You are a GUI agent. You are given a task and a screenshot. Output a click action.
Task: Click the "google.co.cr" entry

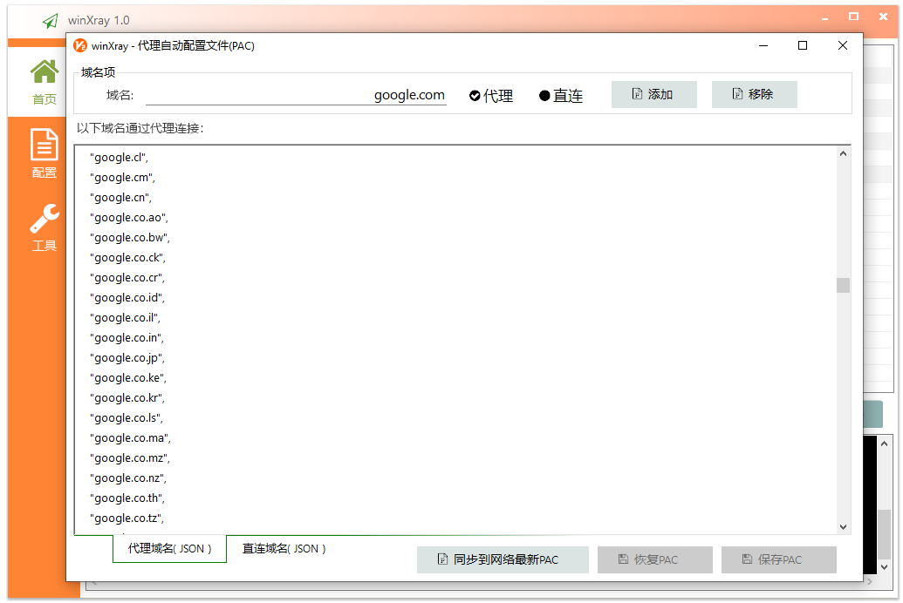click(x=127, y=278)
